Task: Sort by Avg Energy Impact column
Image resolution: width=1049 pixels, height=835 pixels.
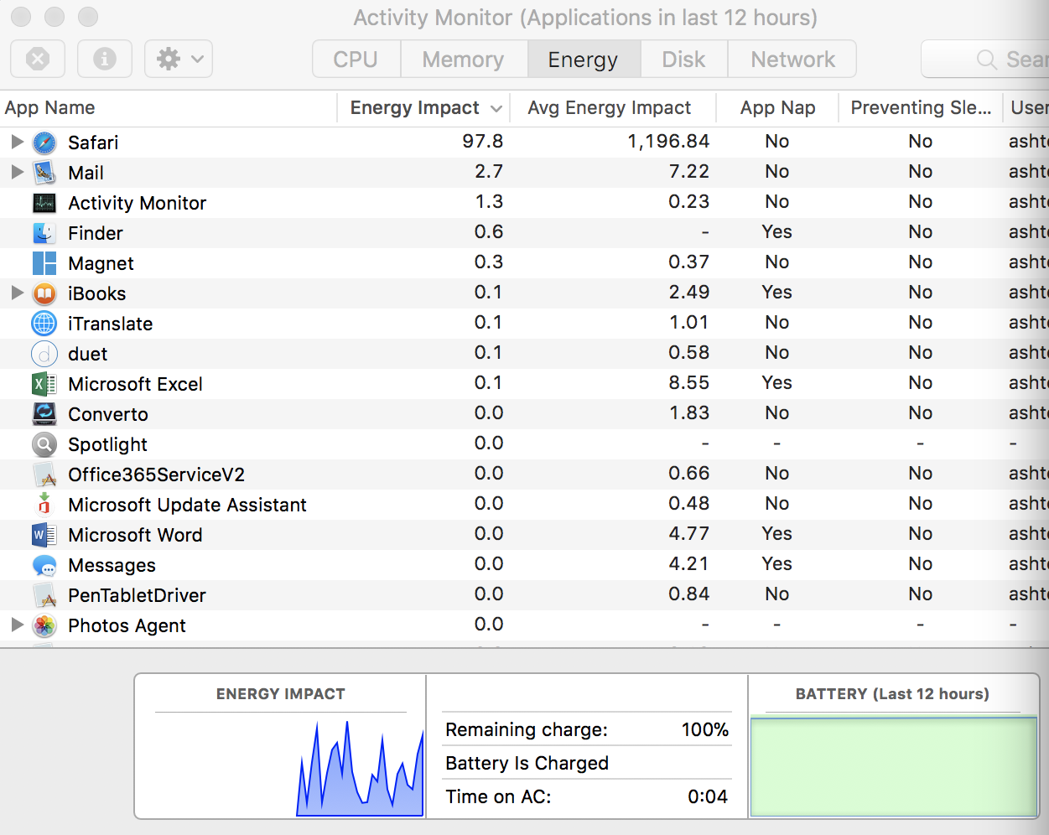Action: pos(613,108)
